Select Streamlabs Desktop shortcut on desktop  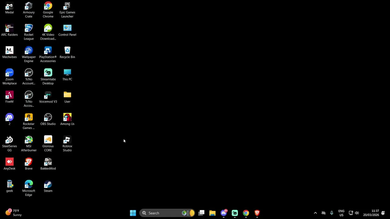48,77
